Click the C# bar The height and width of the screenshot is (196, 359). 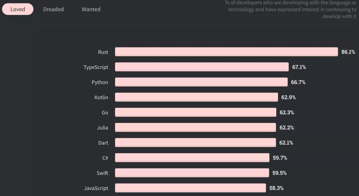[192, 158]
